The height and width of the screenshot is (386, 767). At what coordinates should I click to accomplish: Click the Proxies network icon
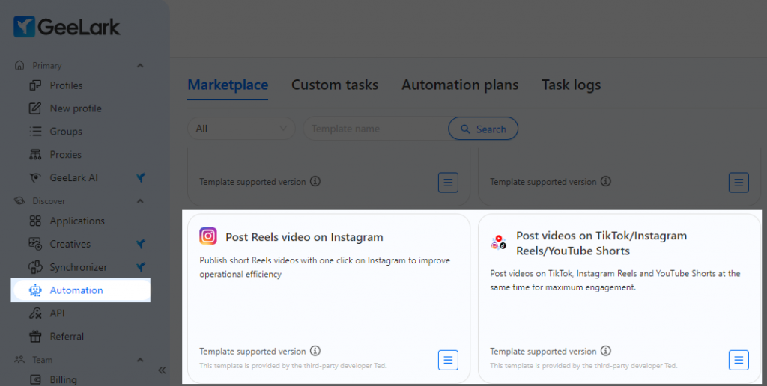[35, 154]
